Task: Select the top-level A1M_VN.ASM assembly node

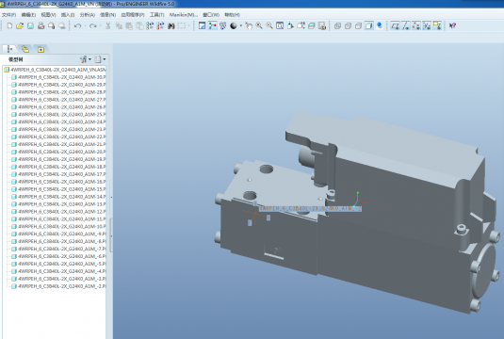Action: pos(55,70)
